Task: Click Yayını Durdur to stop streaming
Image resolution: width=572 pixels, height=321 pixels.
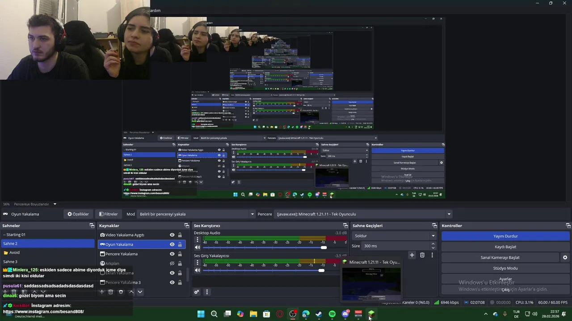Action: coord(505,236)
